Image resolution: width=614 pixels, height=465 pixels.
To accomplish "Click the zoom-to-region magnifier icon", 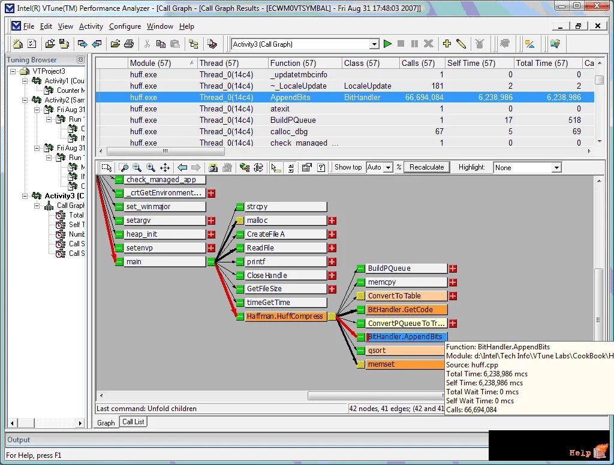I will (124, 168).
